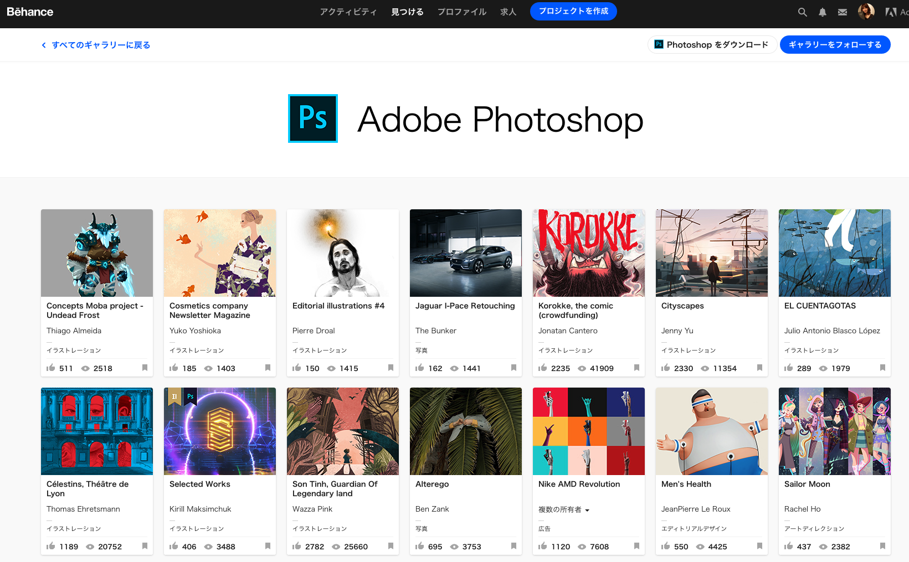Click thumbs-up icon on Cityscapes card
The height and width of the screenshot is (562, 909).
(x=665, y=368)
